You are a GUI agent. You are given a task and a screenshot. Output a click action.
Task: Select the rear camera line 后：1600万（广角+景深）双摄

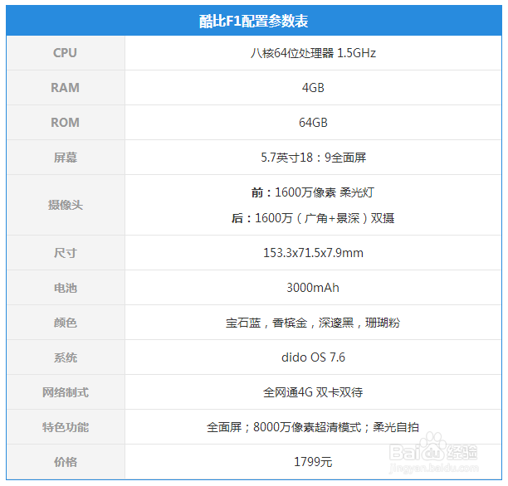[x=313, y=218]
